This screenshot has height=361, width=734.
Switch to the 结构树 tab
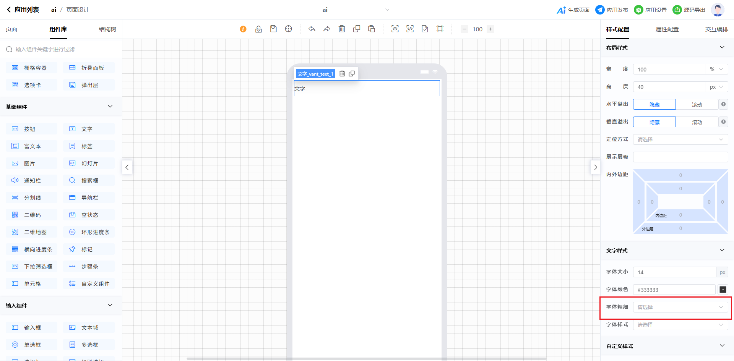pyautogui.click(x=107, y=29)
